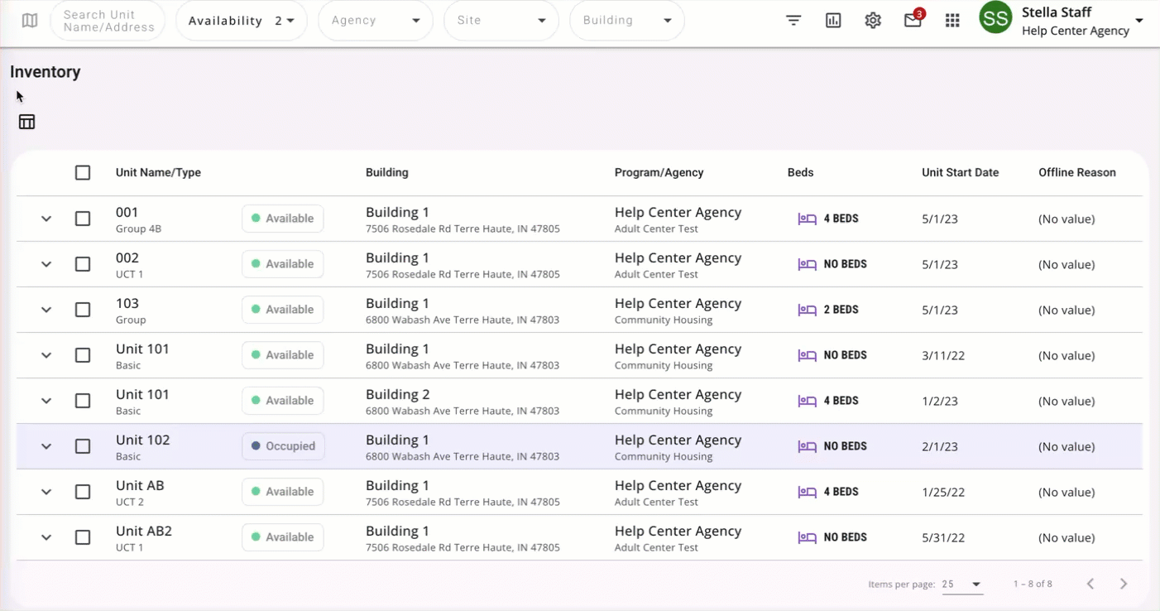The image size is (1160, 611).
Task: Open settings gear icon
Action: tap(873, 21)
